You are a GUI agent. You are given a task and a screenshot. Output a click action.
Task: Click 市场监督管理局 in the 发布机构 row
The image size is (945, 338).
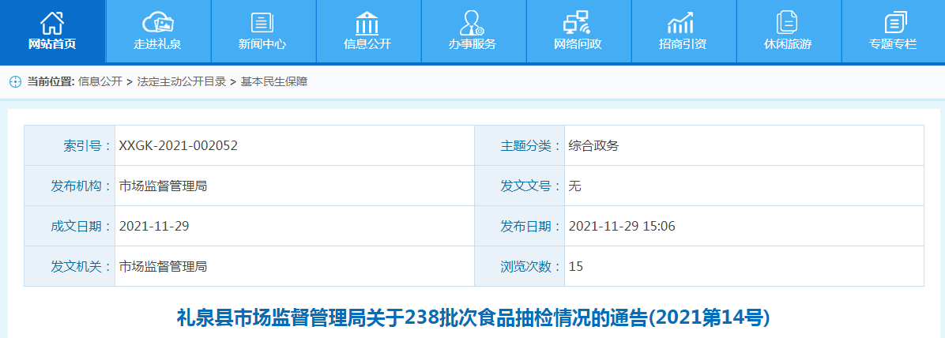point(164,186)
